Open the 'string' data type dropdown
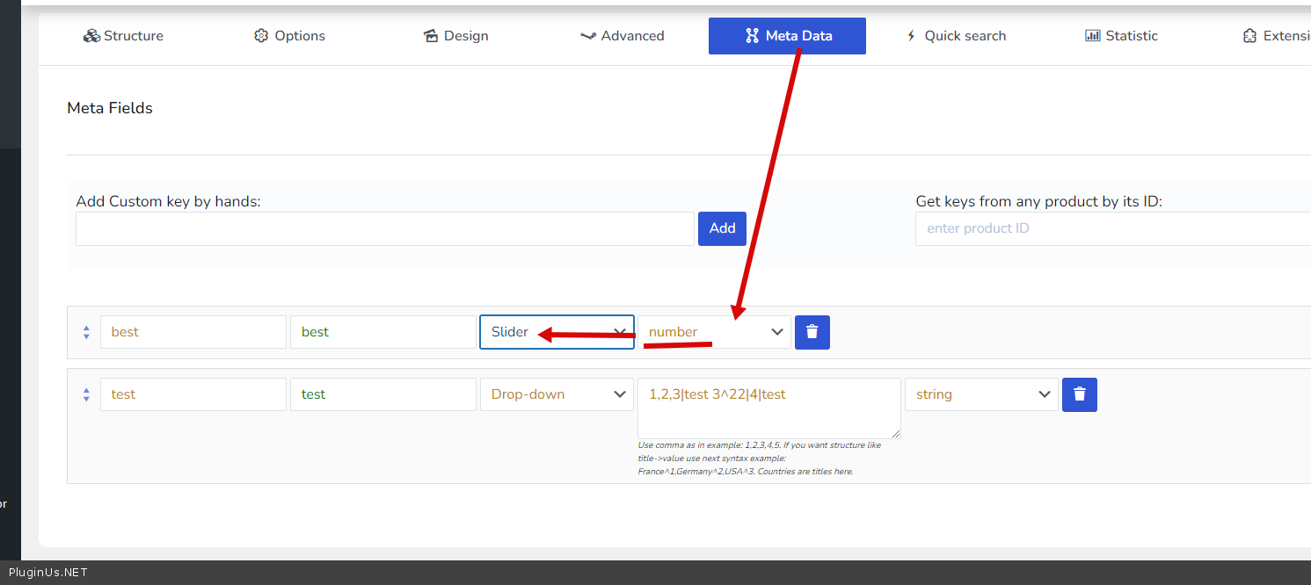This screenshot has width=1311, height=585. click(981, 394)
